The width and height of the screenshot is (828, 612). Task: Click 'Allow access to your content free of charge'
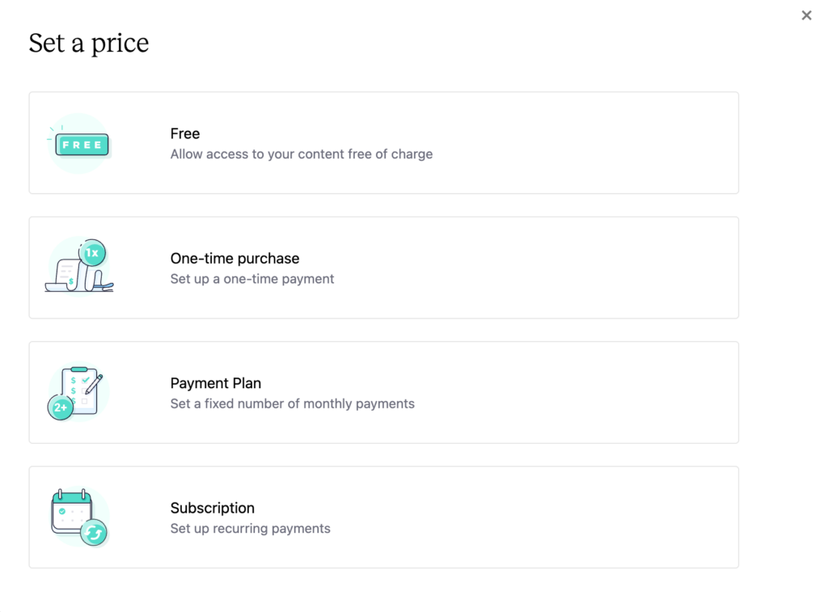(302, 154)
